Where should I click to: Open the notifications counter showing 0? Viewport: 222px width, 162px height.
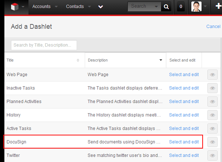pos(181,7)
